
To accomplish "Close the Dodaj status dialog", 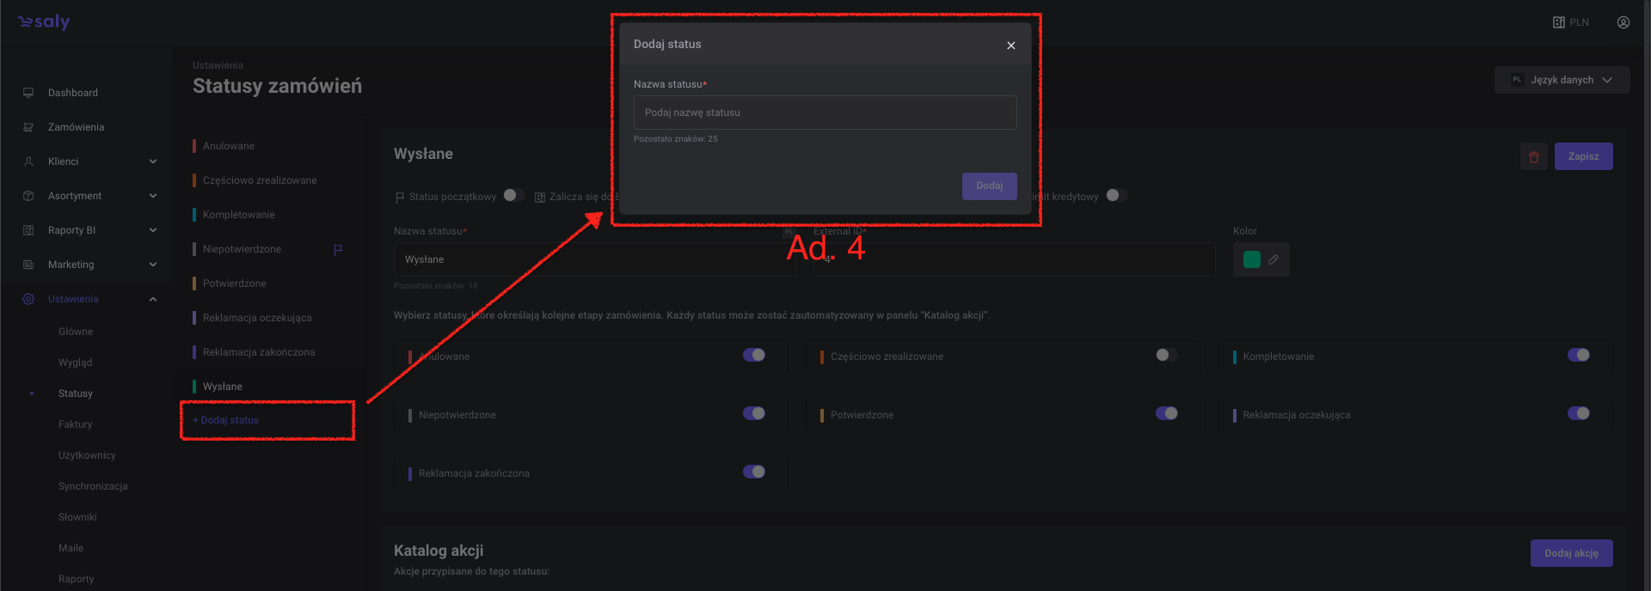I will pos(1010,46).
